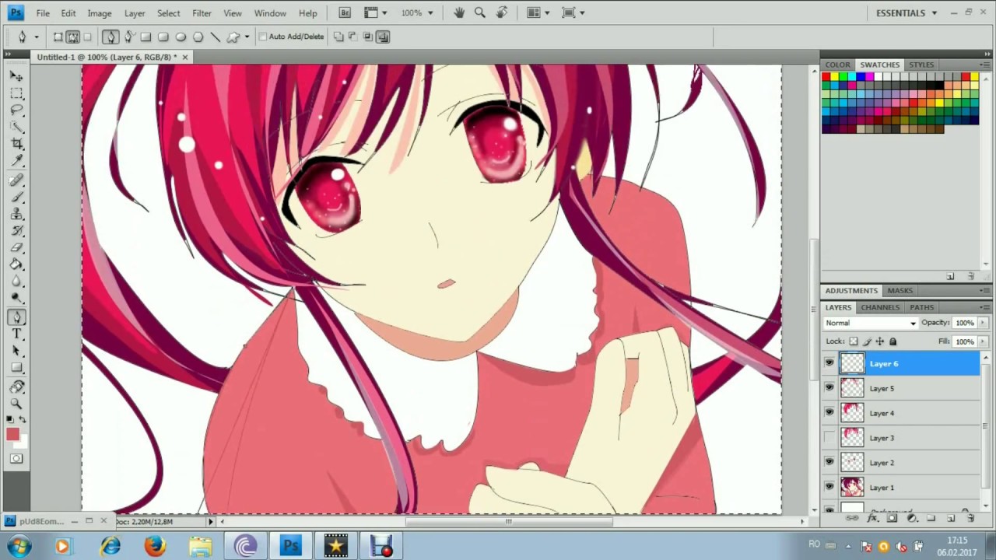Select the Magic Wand tool

(x=16, y=128)
